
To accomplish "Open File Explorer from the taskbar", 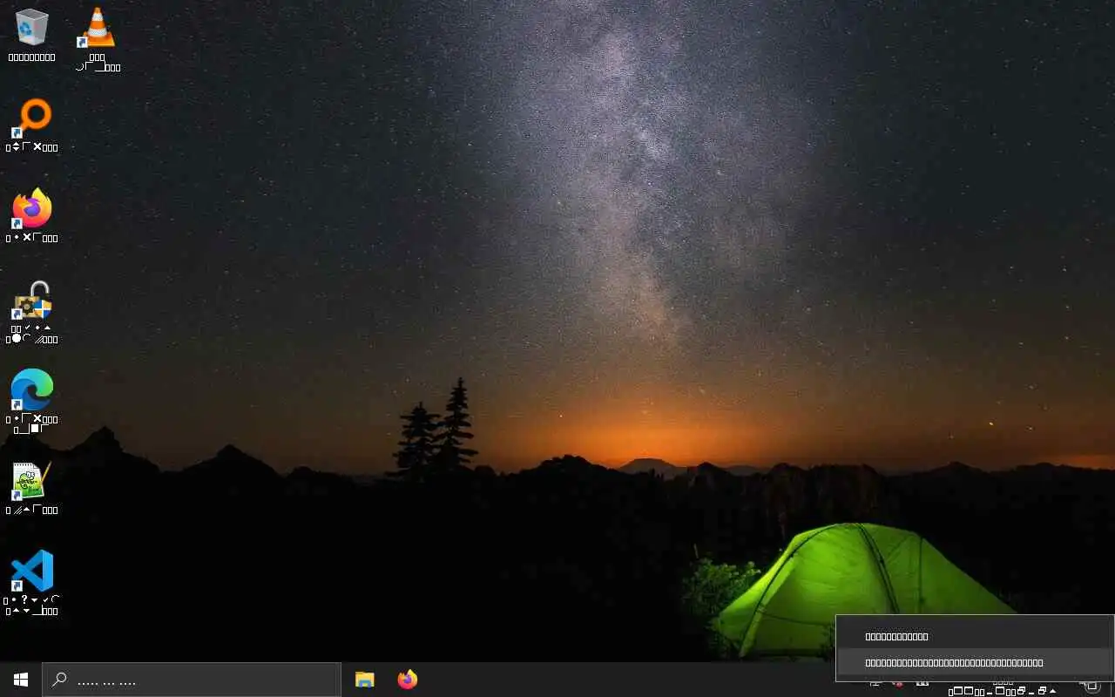I will [x=365, y=680].
